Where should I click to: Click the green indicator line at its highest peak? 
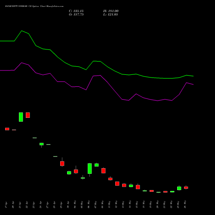tap(21, 31)
